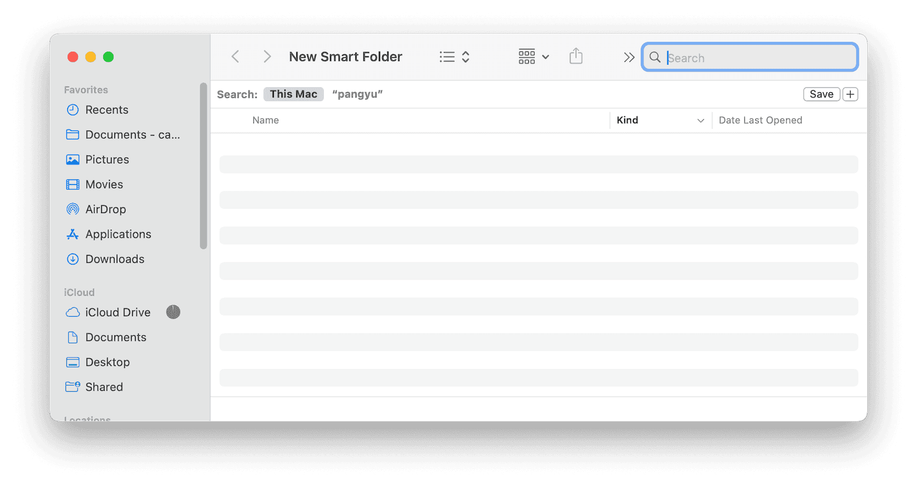Click the Downloads arrow icon

click(73, 259)
